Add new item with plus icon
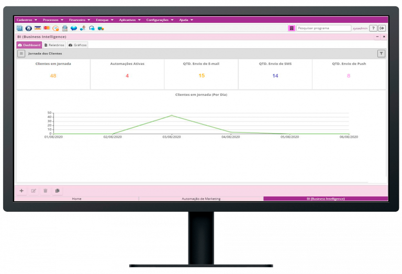Screen dimensions: 402x274 tap(21, 191)
